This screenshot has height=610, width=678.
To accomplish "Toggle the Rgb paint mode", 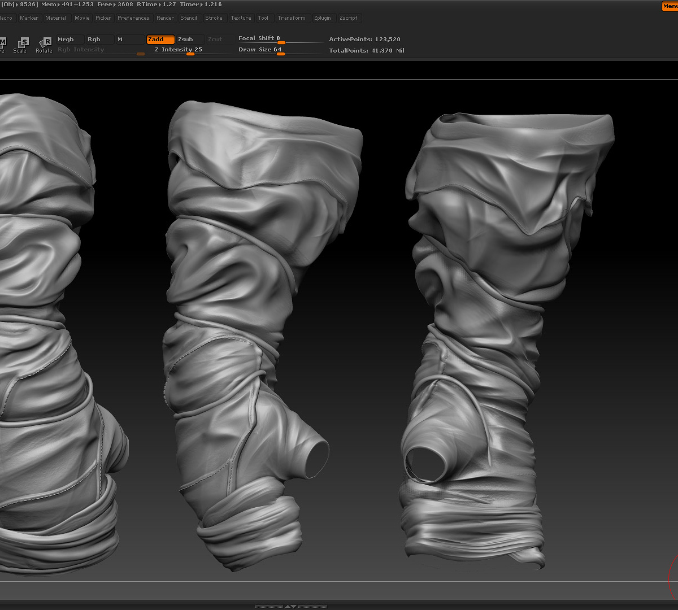I will (x=99, y=40).
